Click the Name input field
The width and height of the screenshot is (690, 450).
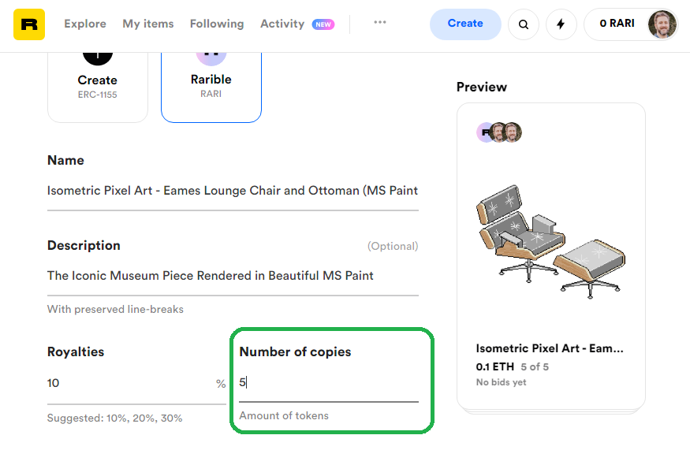pyautogui.click(x=233, y=191)
